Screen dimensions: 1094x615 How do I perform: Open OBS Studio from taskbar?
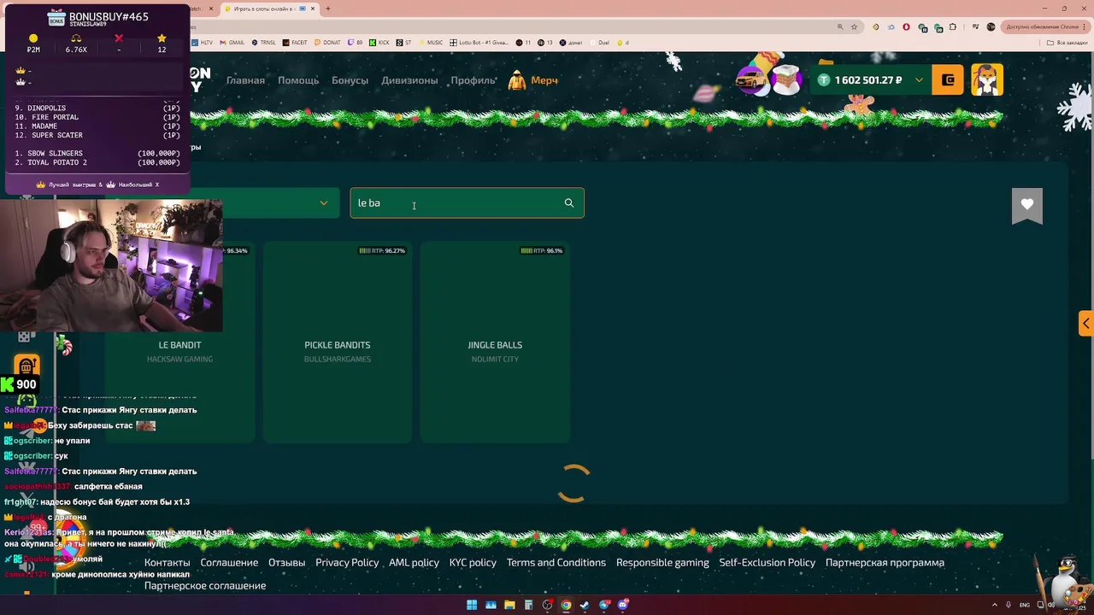pos(547,605)
